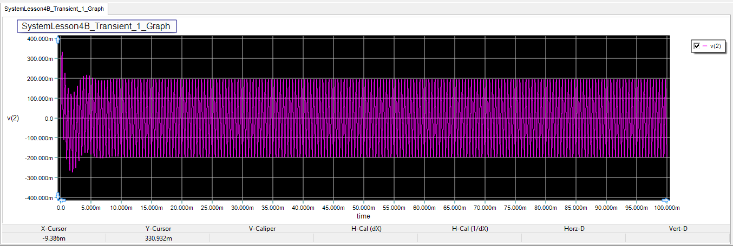This screenshot has width=733, height=246.
Task: Click the 5.000m time axis label
Action: pos(90,208)
